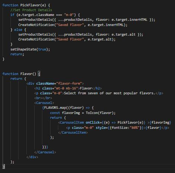175x173 pixels.
Task: Click the "//Set Product Details" comment
Action: click(x=31, y=10)
